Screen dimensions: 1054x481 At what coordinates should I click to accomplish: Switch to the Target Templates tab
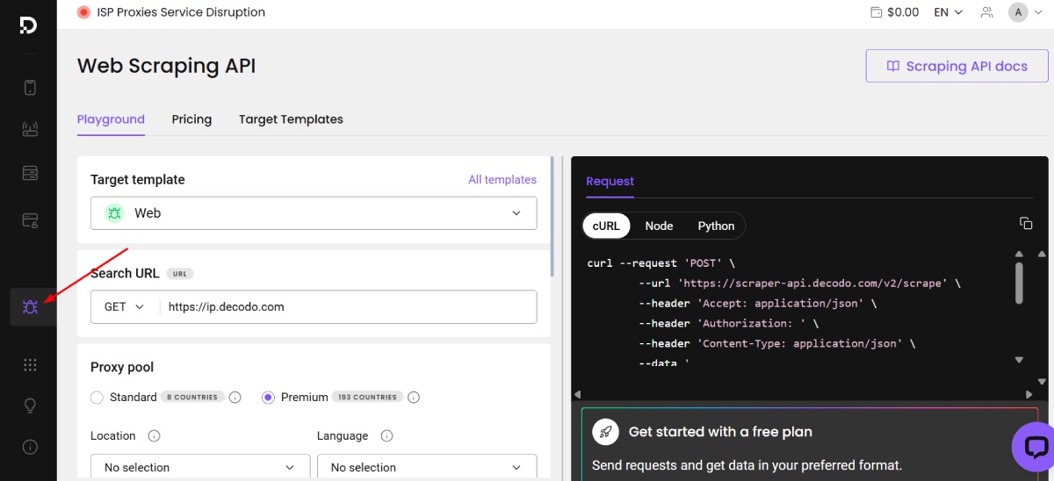[x=291, y=119]
